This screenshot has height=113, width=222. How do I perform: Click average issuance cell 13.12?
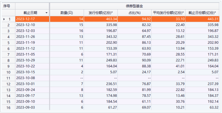pyautogui.click(x=168, y=31)
